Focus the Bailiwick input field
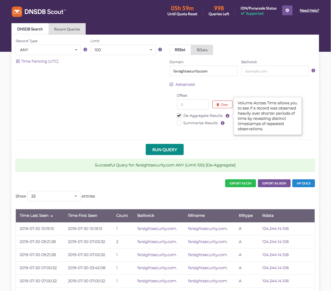 click(275, 71)
